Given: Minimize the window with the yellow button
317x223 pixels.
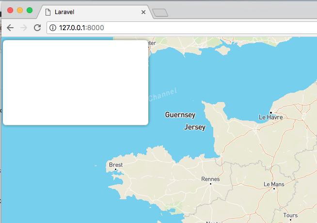Looking at the screenshot, I should coord(20,10).
